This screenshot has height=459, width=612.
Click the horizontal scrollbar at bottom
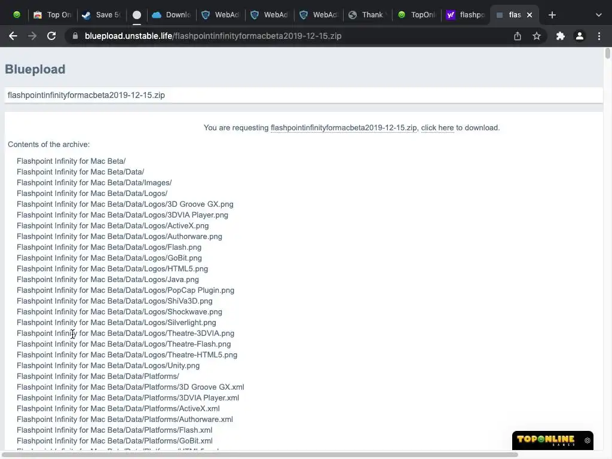(x=261, y=455)
